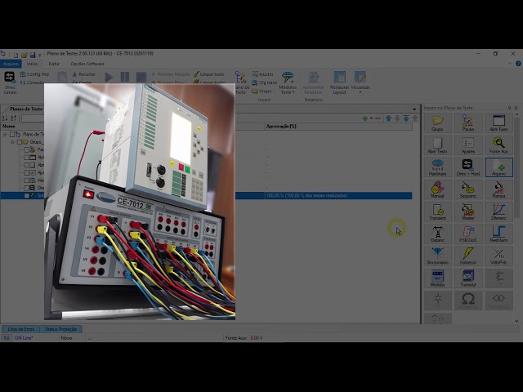Add the VoltsPHz test module
Image resolution: width=523 pixels, height=392 pixels.
coord(498,256)
